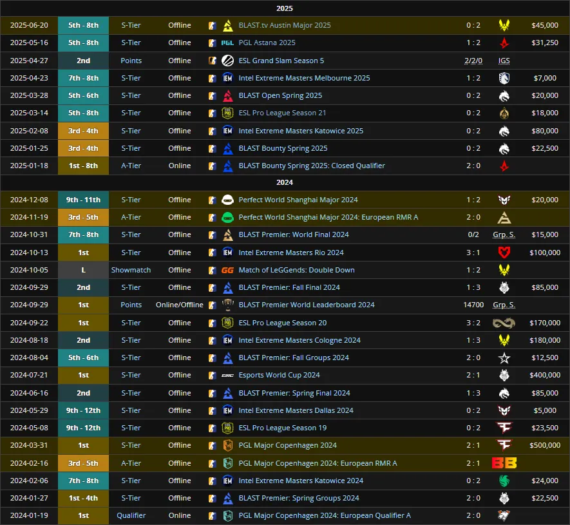
Task: Open BLAST.tv Austin Major 2025 link
Action: pos(285,25)
